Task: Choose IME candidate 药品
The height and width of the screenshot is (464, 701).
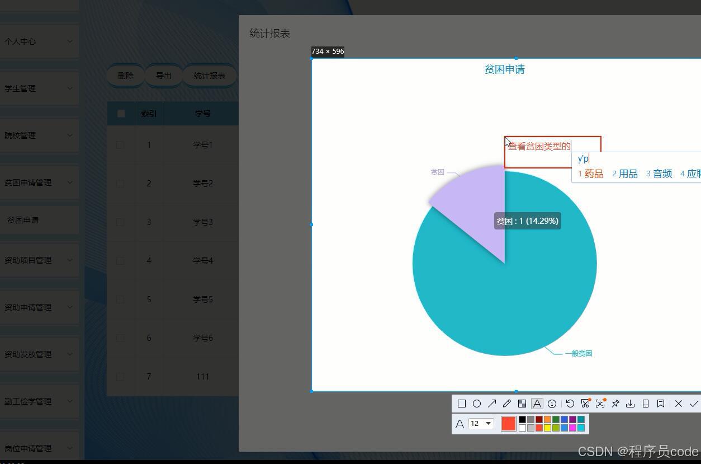Action: point(591,174)
